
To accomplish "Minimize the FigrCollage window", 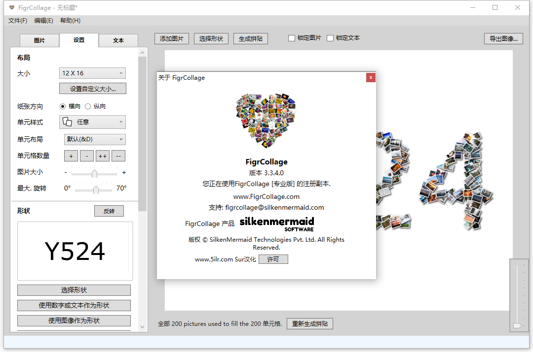I will pos(473,7).
